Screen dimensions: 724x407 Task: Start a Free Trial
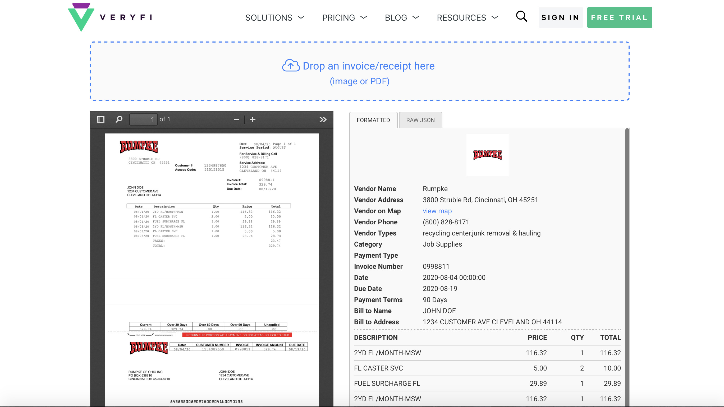(x=620, y=17)
